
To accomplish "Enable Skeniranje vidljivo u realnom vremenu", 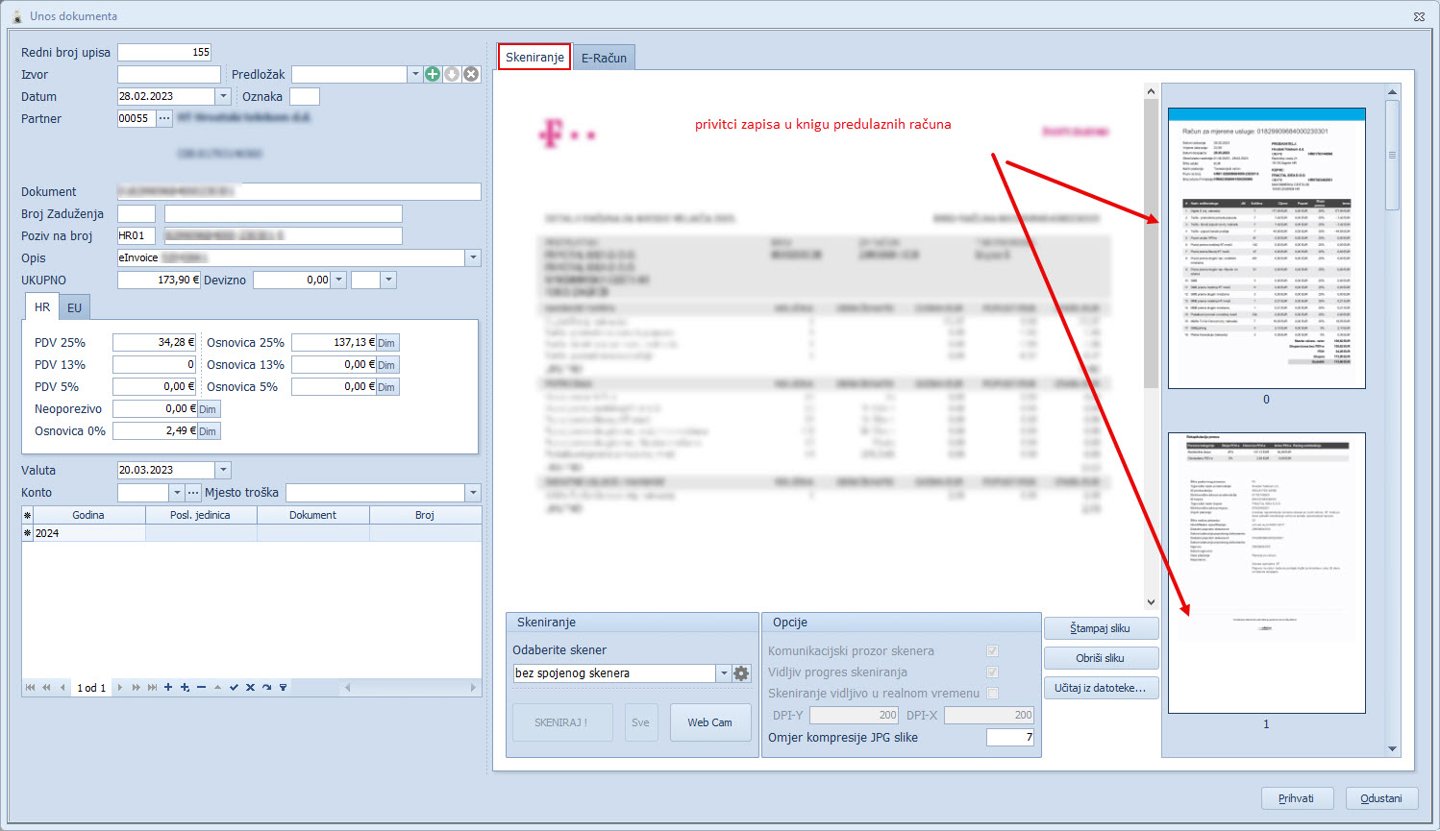I will click(x=992, y=693).
